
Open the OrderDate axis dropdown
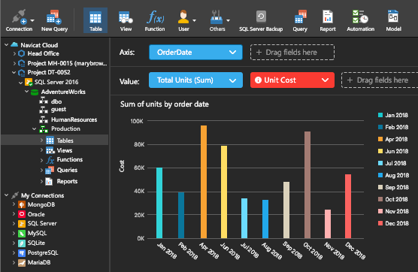[x=195, y=52]
